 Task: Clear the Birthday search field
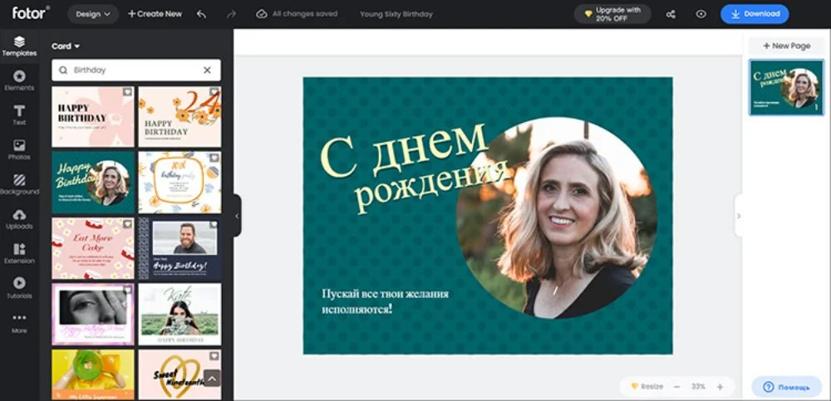click(207, 71)
